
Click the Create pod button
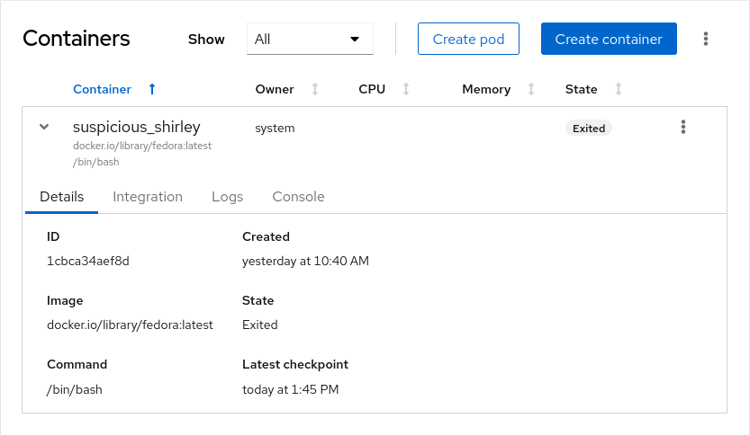click(468, 40)
